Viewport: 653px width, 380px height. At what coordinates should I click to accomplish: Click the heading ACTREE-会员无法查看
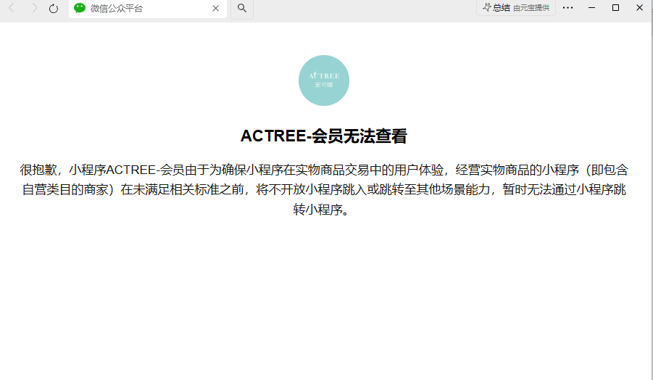(324, 136)
